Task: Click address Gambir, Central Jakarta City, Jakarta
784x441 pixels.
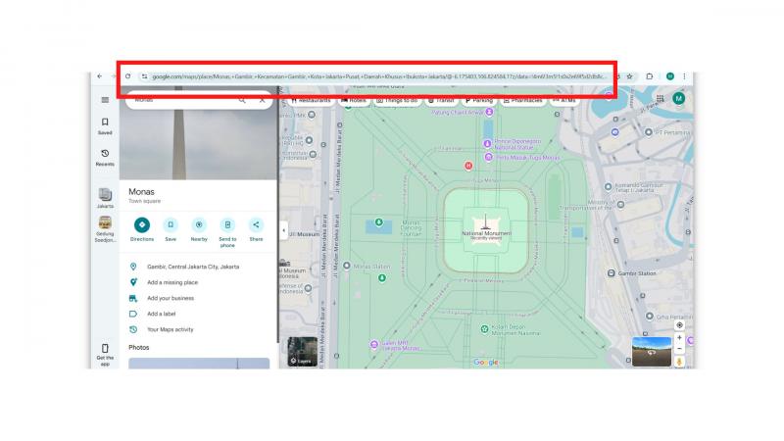Action: 193,267
